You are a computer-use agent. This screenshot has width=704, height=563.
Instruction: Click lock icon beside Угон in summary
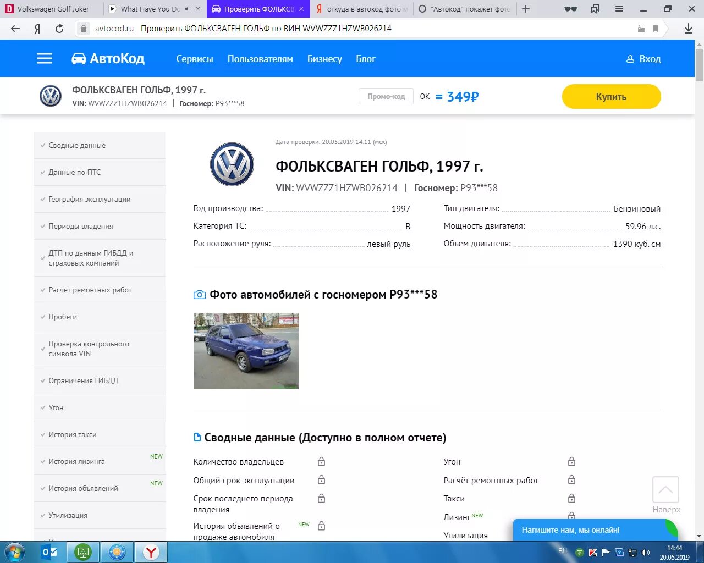tap(572, 461)
